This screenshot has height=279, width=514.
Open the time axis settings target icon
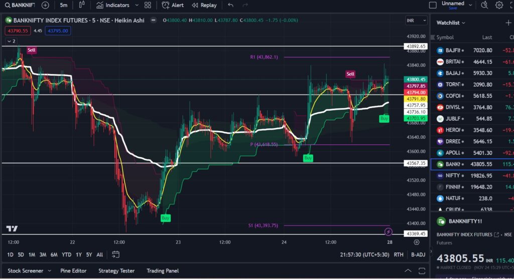pyautogui.click(x=416, y=242)
